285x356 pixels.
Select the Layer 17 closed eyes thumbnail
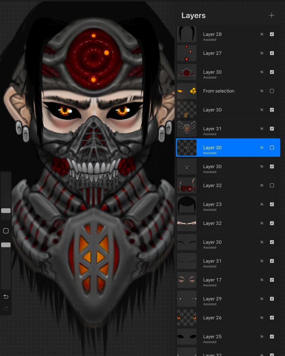tap(187, 280)
